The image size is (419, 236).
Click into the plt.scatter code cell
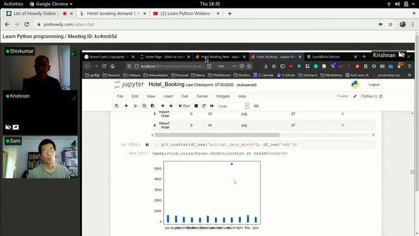click(263, 145)
